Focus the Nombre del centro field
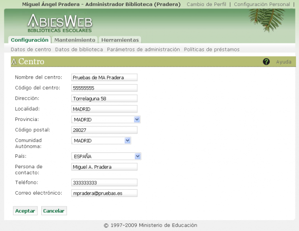Viewport: 299px width, 231px height. pyautogui.click(x=104, y=77)
